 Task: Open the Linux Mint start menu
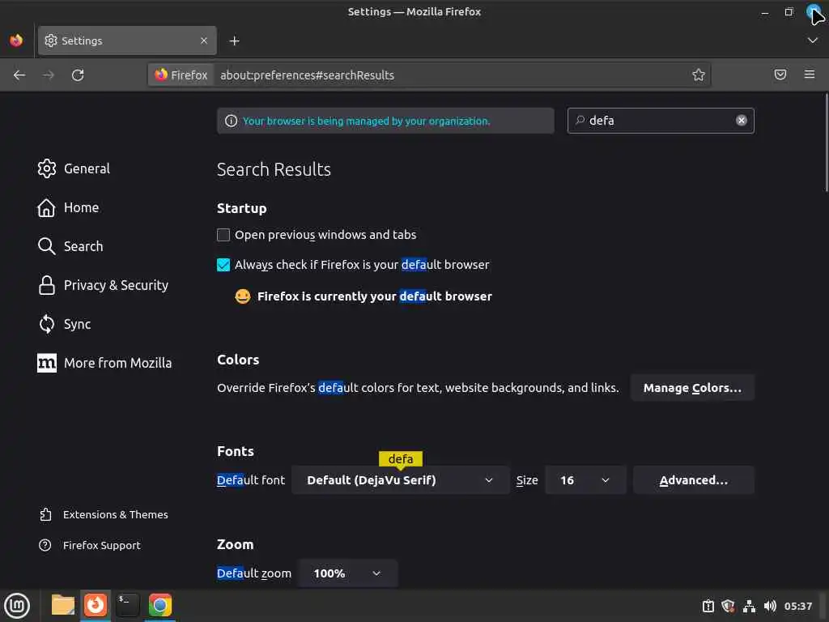pyautogui.click(x=17, y=606)
